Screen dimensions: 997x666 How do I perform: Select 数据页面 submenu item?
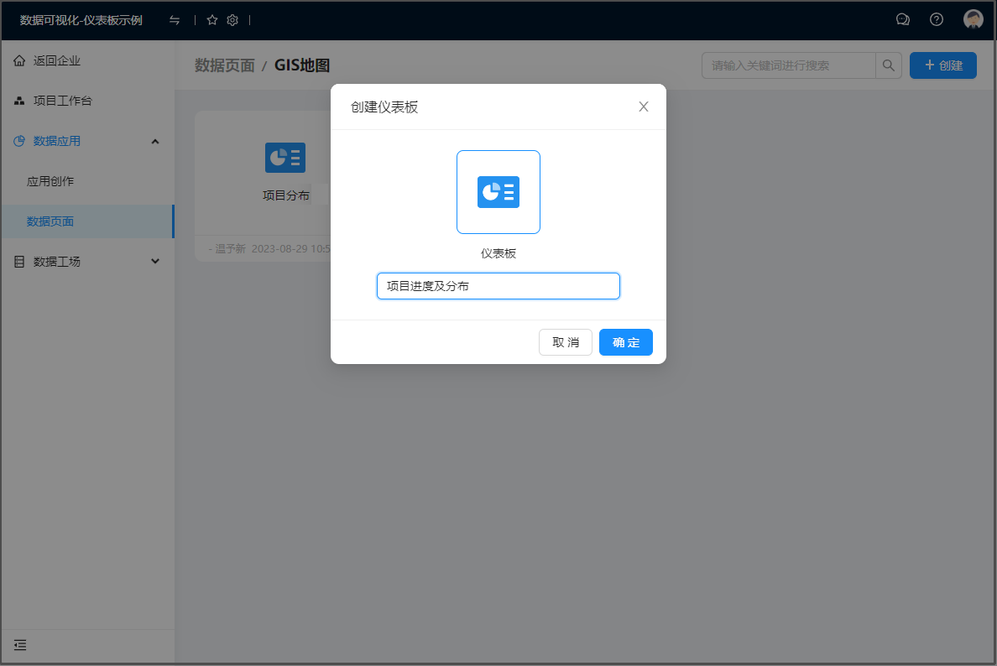click(x=50, y=221)
